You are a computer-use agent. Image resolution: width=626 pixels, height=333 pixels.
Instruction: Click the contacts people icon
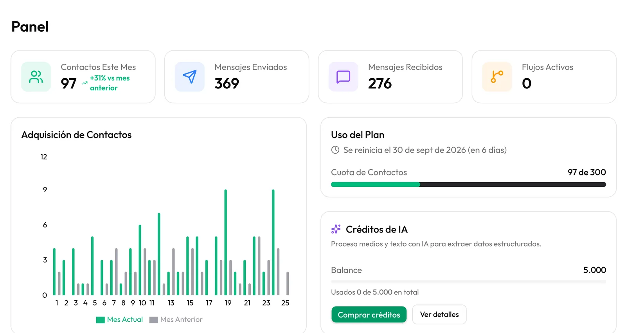(x=36, y=77)
